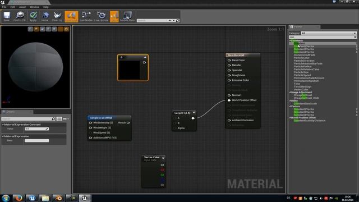Click the material preview sphere
359x202 pixels.
(x=35, y=67)
